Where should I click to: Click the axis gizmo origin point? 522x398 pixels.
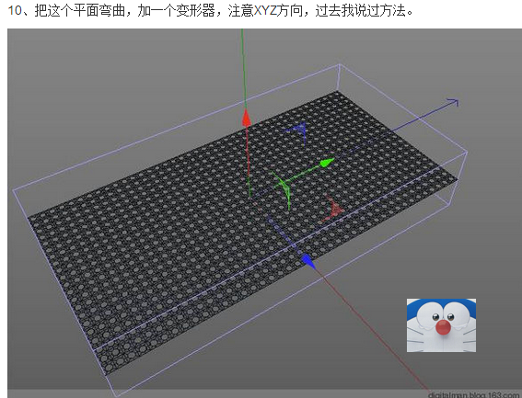click(x=250, y=198)
